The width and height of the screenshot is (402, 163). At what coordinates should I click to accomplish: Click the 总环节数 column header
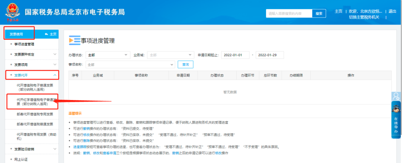(x=270, y=75)
